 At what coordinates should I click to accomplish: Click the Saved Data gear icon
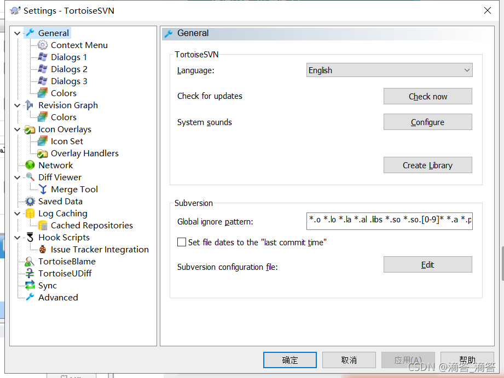click(x=30, y=201)
